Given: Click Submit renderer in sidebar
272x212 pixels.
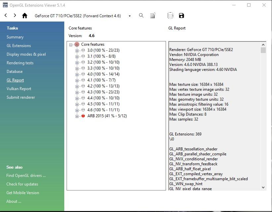Looking at the screenshot, I should [21, 97].
